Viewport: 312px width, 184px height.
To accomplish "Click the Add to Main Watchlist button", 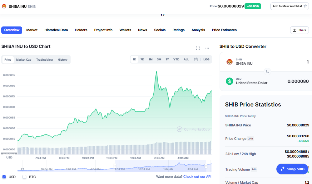I will [290, 6].
